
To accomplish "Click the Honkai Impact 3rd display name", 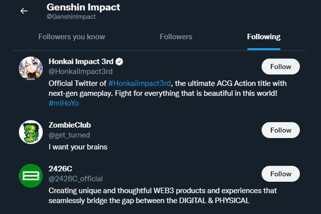I will 81,62.
